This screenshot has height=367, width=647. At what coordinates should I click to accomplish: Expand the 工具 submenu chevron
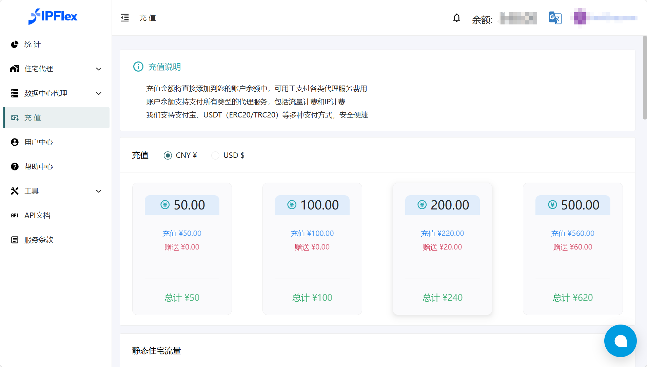[99, 191]
